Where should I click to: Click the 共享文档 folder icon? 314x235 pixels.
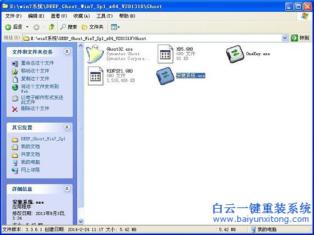pyautogui.click(x=15, y=155)
